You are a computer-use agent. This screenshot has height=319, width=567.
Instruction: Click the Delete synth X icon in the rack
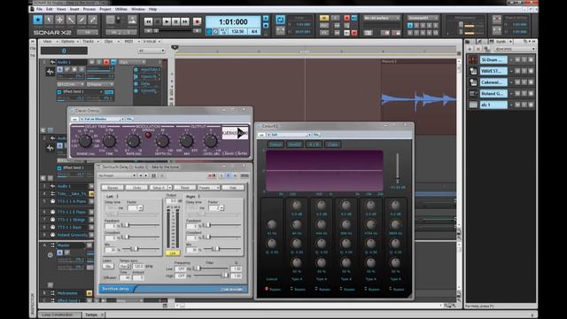478,49
